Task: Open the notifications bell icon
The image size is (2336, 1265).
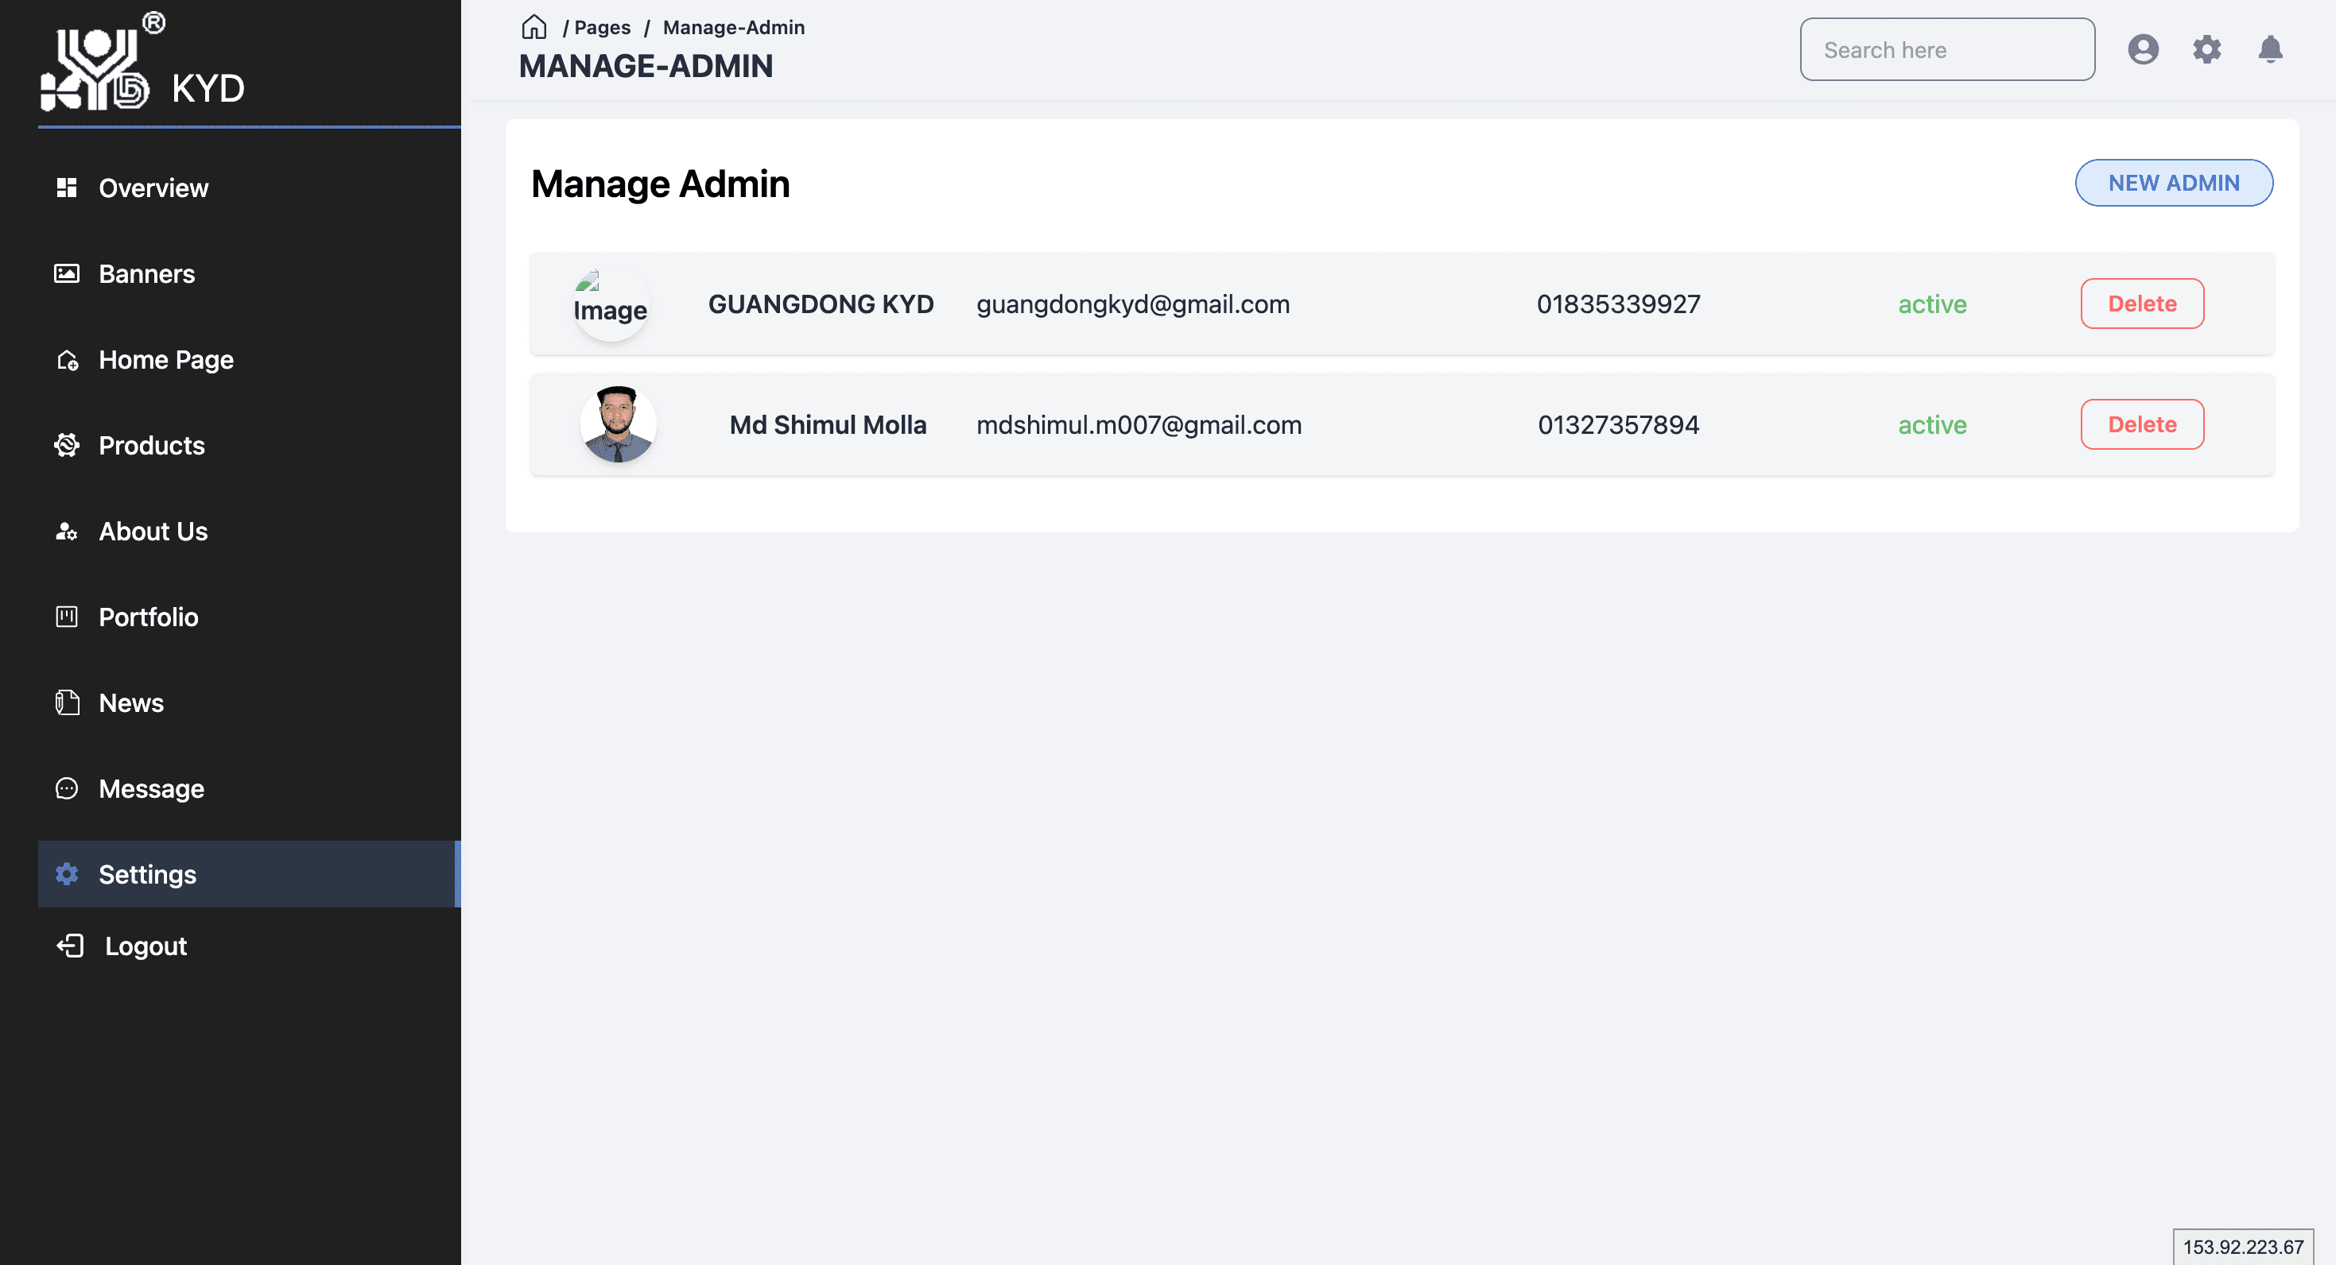Action: [x=2270, y=49]
